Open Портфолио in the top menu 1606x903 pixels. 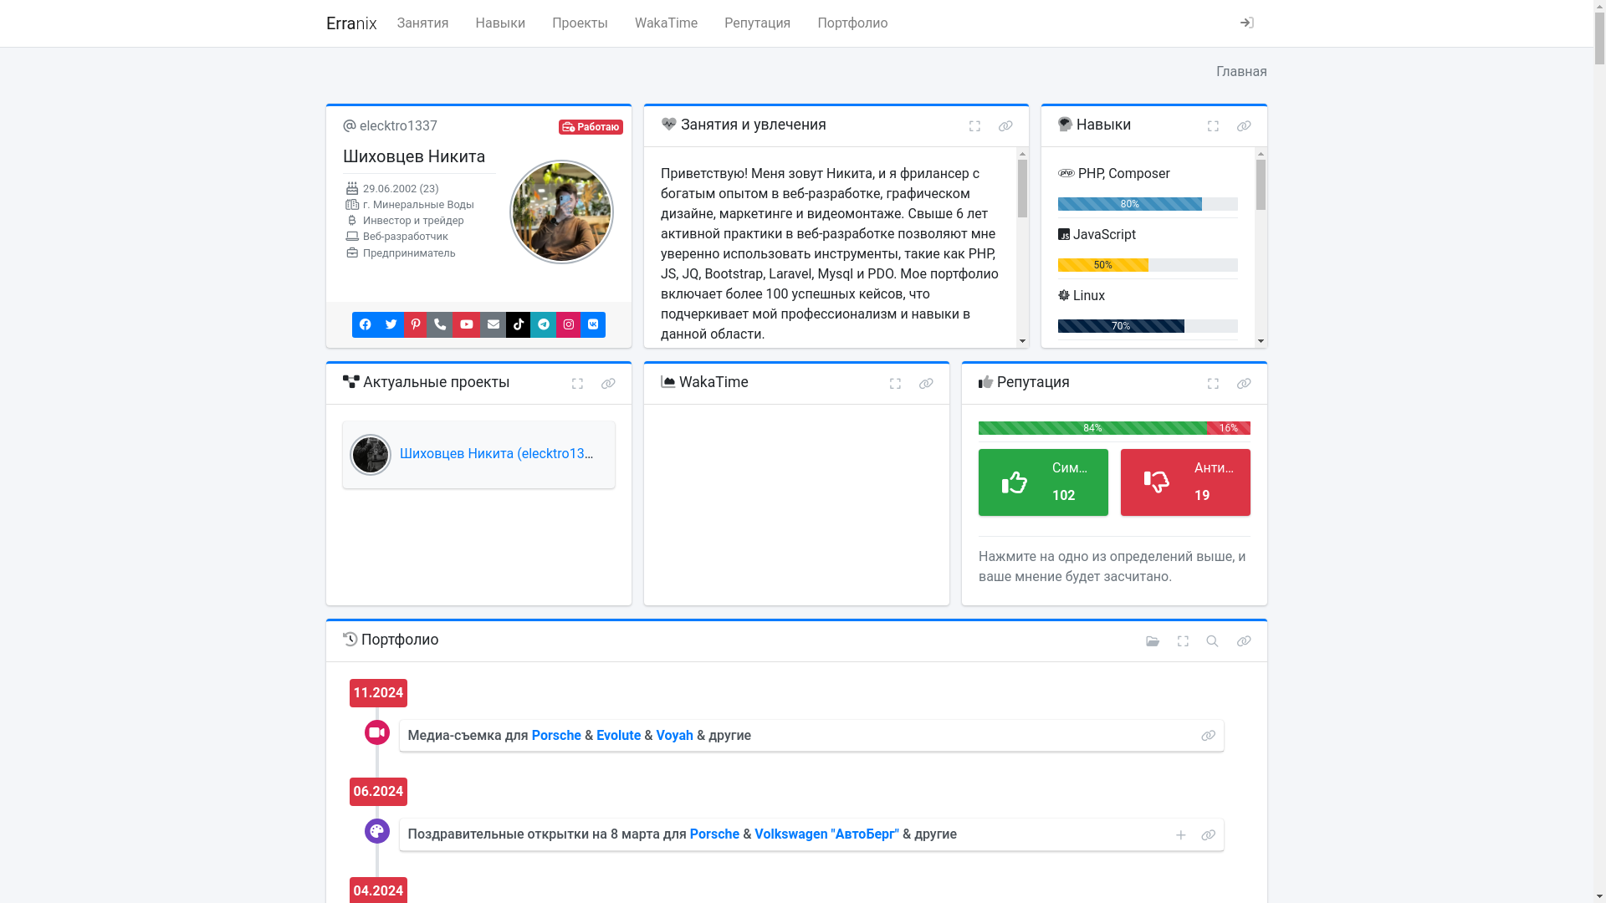click(x=852, y=23)
